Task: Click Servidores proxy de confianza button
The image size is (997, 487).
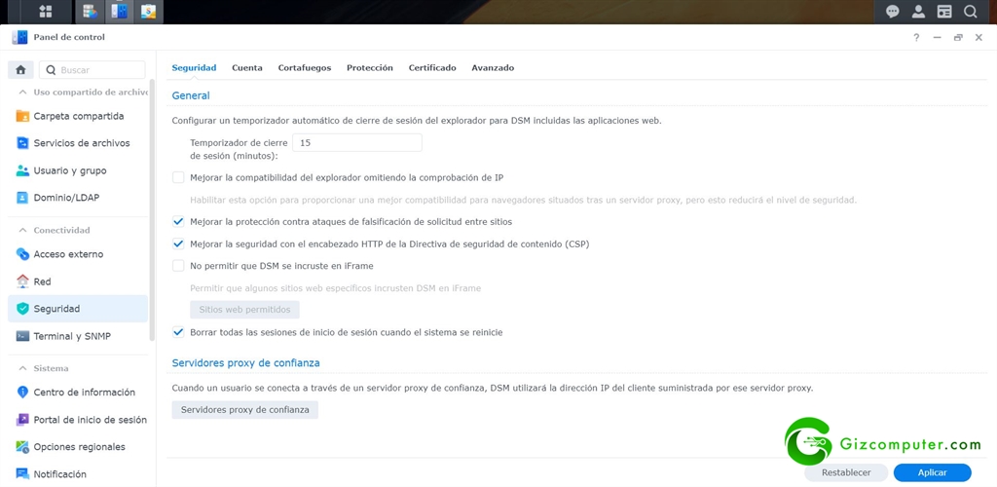Action: (x=244, y=410)
